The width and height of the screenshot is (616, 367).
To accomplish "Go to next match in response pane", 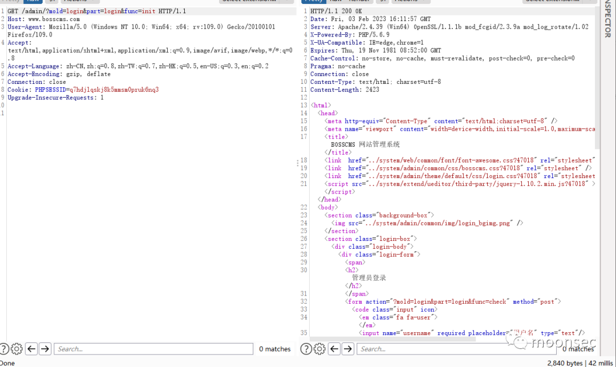I will point(348,349).
